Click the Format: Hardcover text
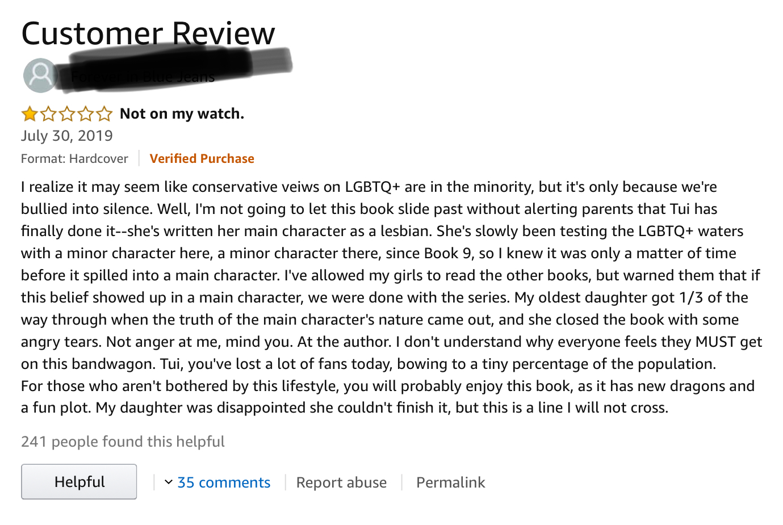 point(74,159)
